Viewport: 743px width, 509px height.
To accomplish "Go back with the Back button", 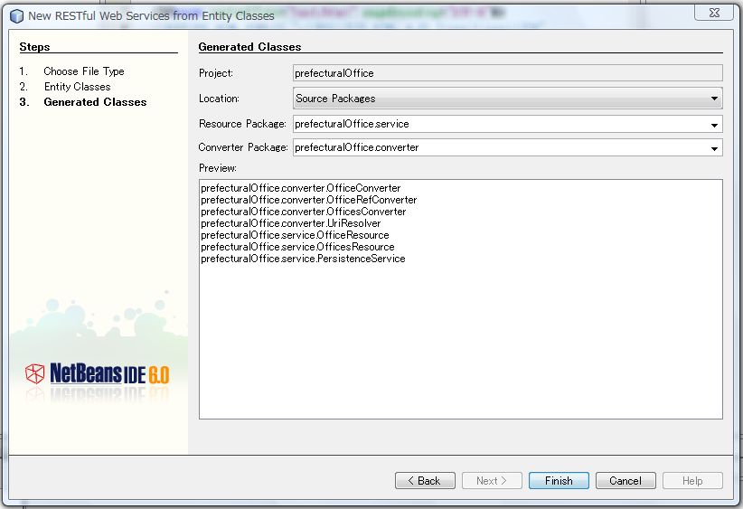I will (x=425, y=481).
